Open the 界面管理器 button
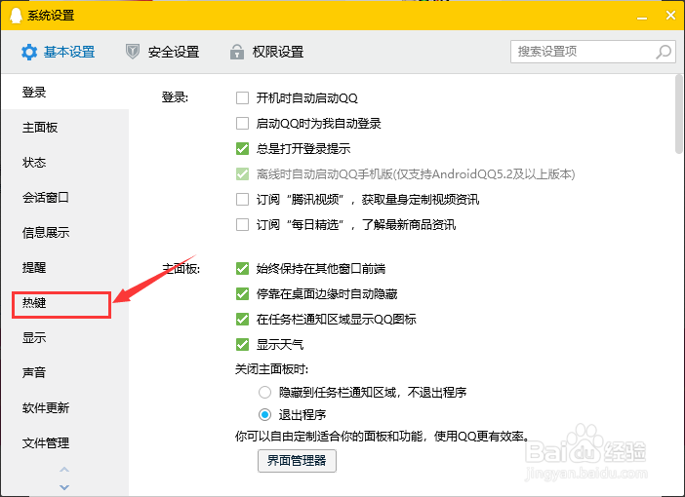This screenshot has width=685, height=497. coord(297,461)
